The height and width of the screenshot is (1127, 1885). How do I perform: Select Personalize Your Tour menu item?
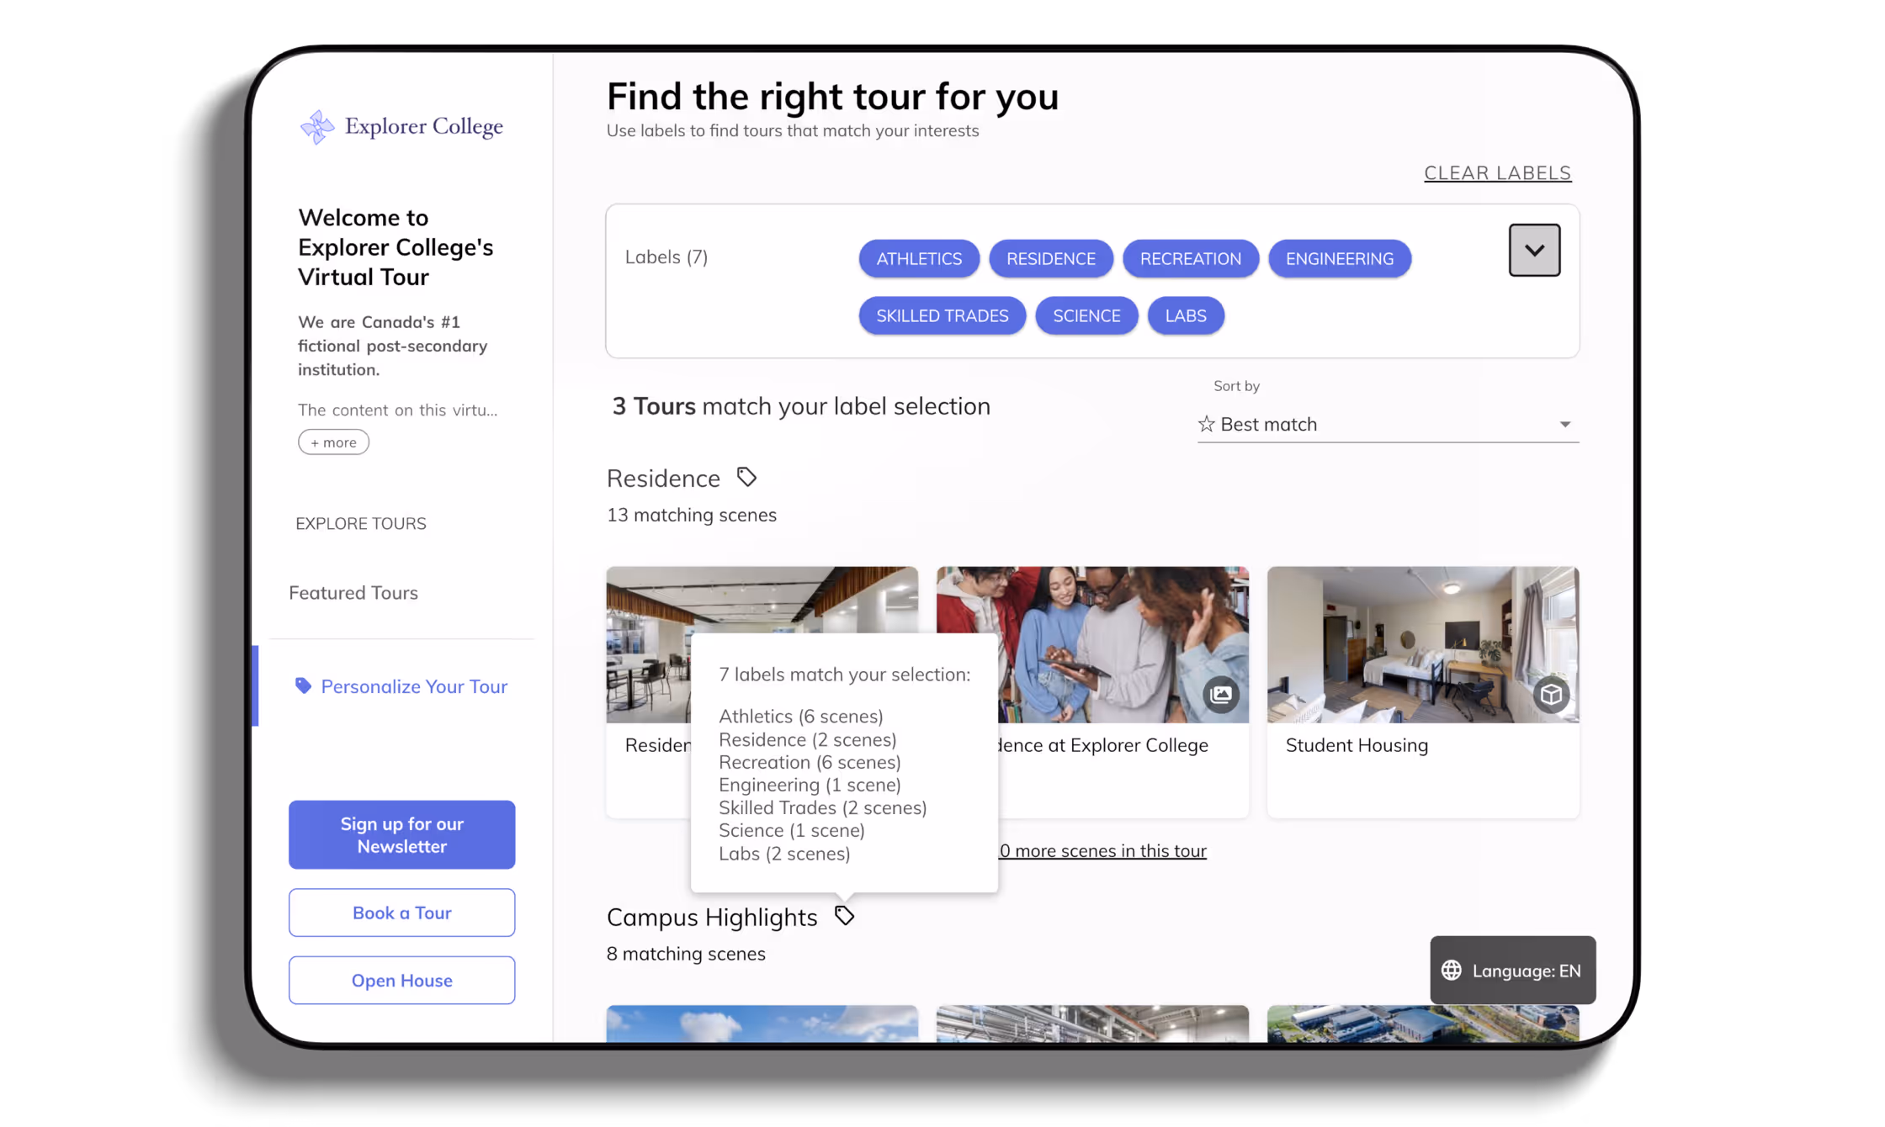(x=401, y=686)
